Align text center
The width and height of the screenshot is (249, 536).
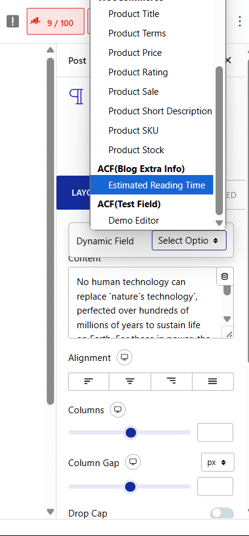tap(130, 382)
